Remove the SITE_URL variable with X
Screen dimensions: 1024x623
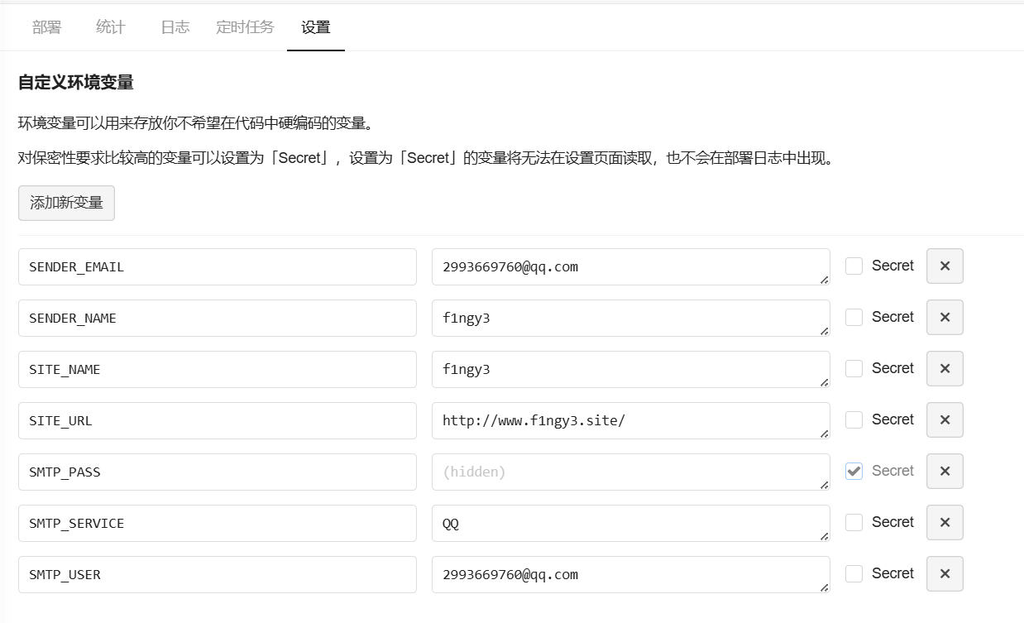(x=945, y=420)
